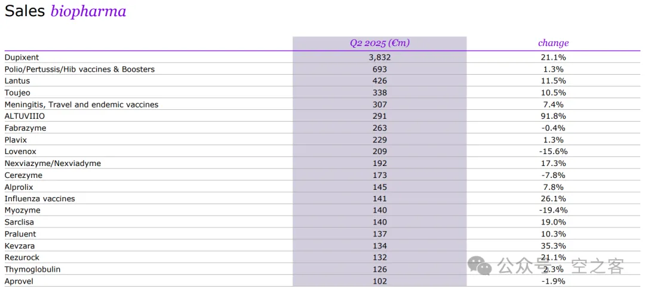Screen dimensions: 645x292
Task: Click ALTUVIIIO's 91.8% change value
Action: [x=553, y=116]
